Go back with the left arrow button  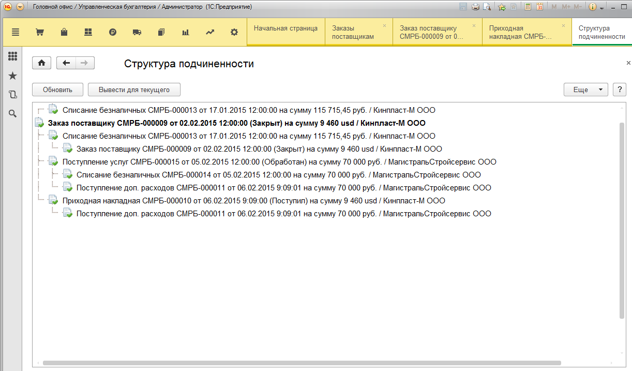[x=66, y=63]
